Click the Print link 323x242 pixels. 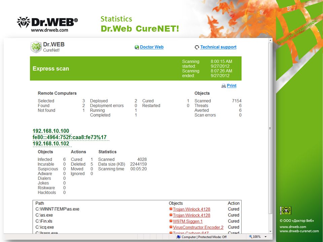[231, 86]
